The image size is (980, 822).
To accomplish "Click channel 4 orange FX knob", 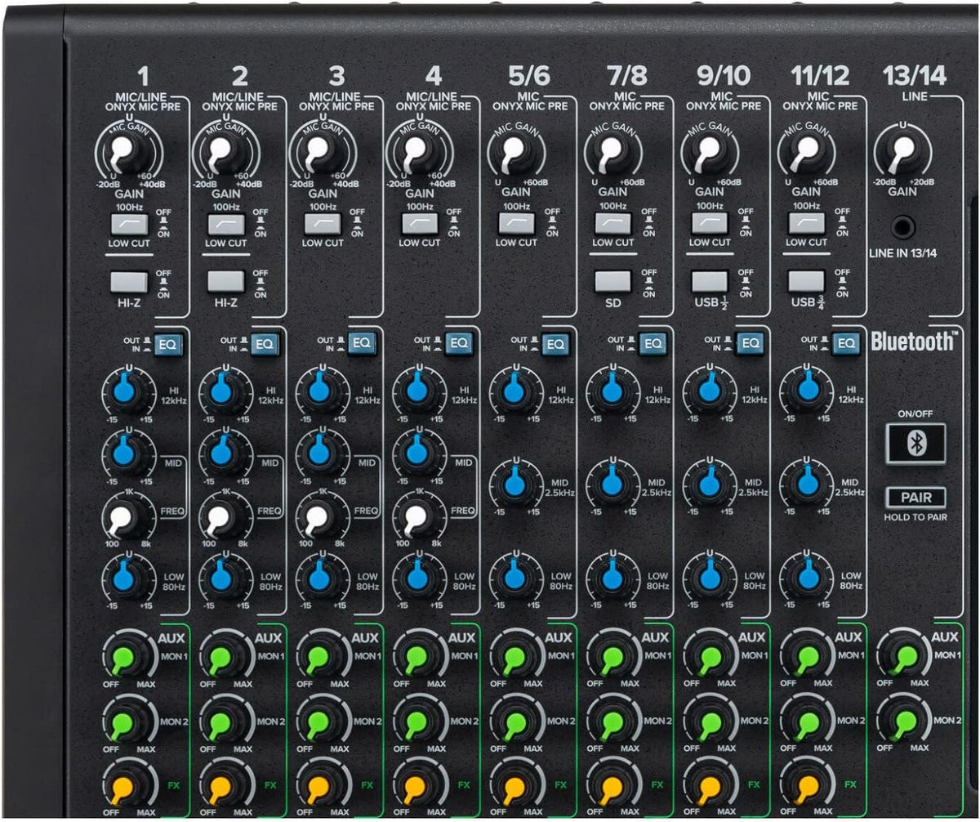I will [x=416, y=787].
